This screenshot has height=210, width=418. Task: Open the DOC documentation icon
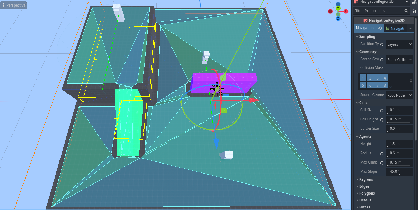pos(414,2)
